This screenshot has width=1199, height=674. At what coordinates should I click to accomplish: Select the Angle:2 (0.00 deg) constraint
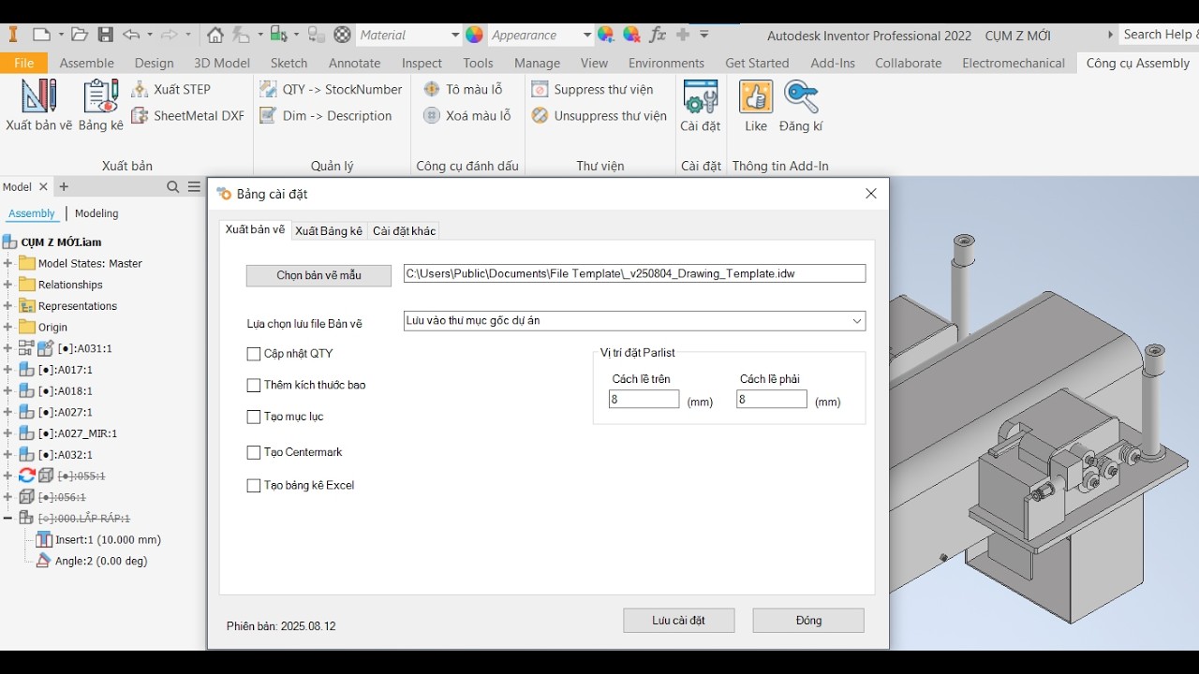(92, 561)
